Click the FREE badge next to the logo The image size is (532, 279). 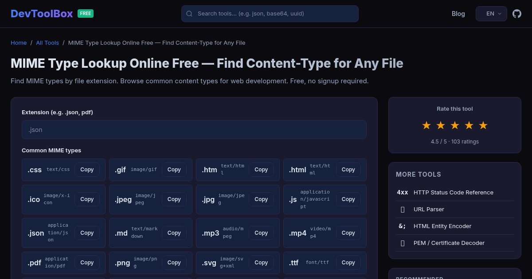(85, 13)
